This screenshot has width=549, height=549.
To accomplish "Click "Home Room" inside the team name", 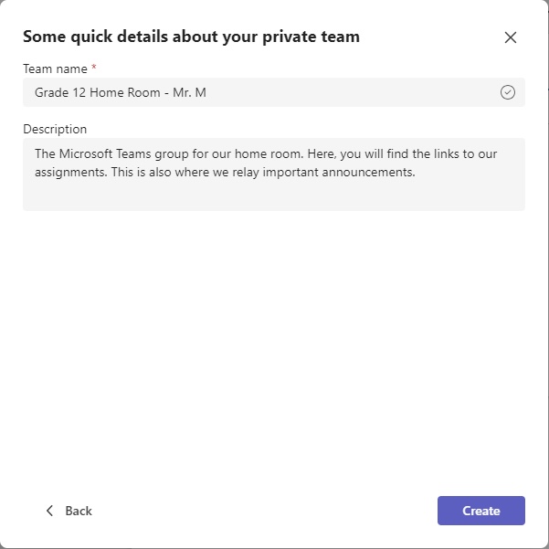I will click(125, 92).
